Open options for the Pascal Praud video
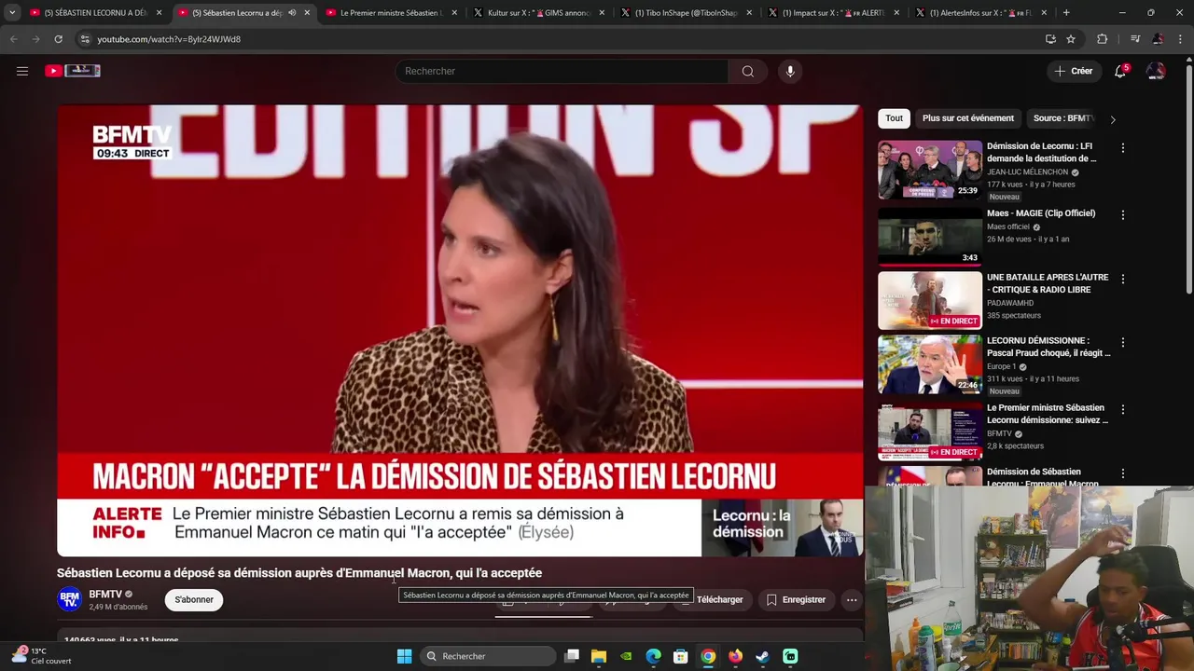The height and width of the screenshot is (671, 1194). (x=1122, y=343)
